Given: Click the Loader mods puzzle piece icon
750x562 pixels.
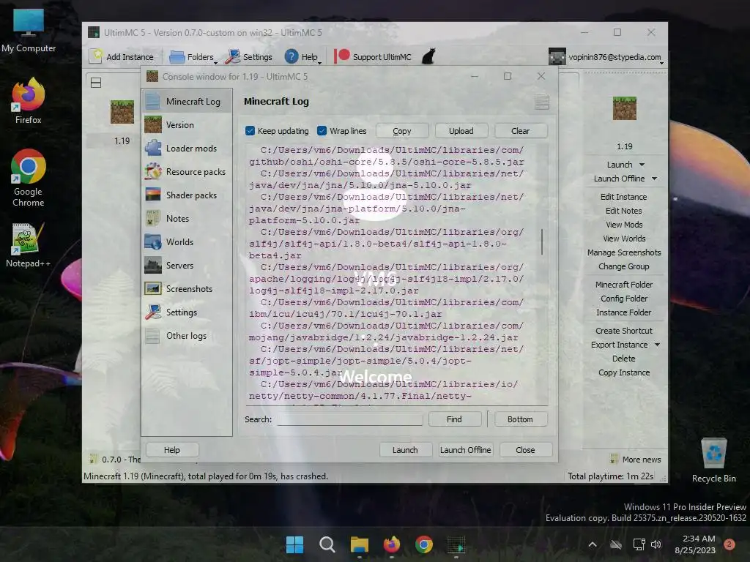Looking at the screenshot, I should (152, 148).
